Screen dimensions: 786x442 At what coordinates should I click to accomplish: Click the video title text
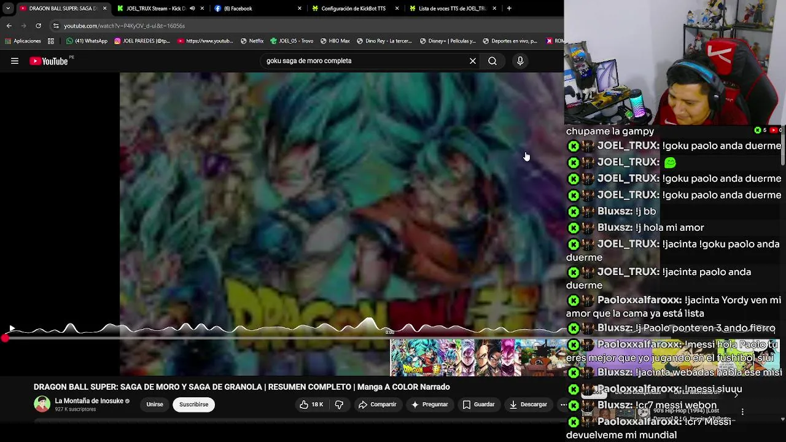(242, 387)
